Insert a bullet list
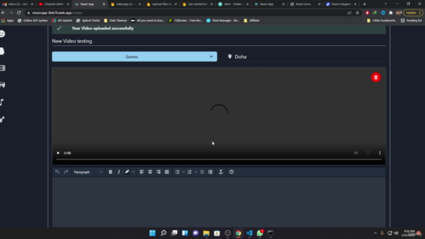The width and height of the screenshot is (425, 239). point(177,172)
